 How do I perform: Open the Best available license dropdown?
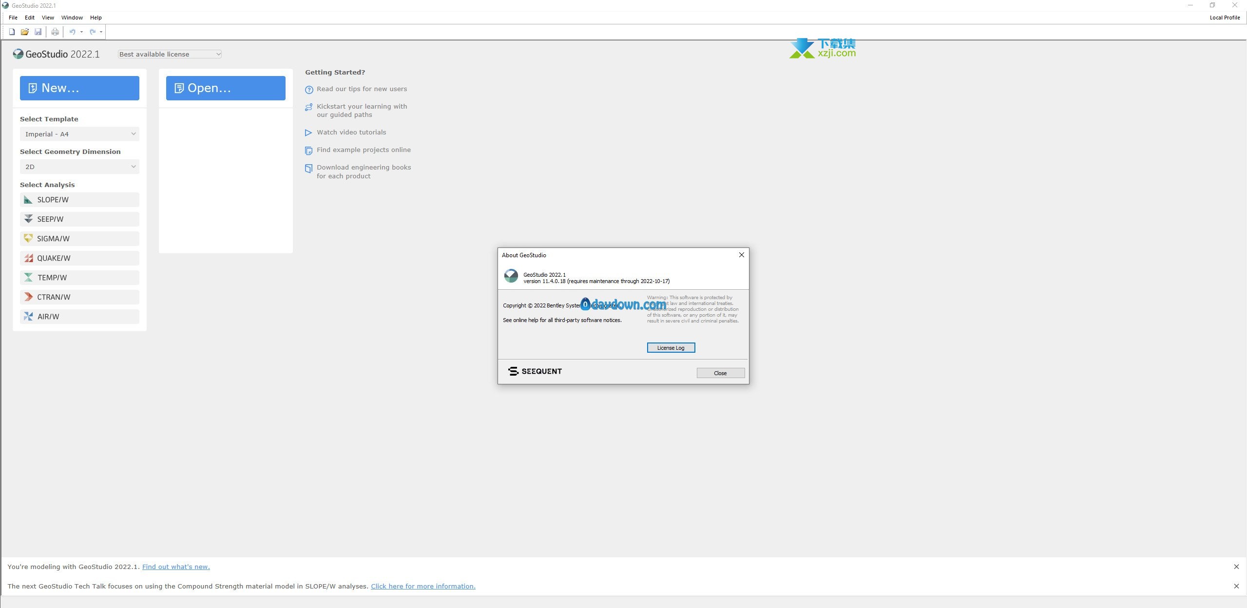pos(170,54)
